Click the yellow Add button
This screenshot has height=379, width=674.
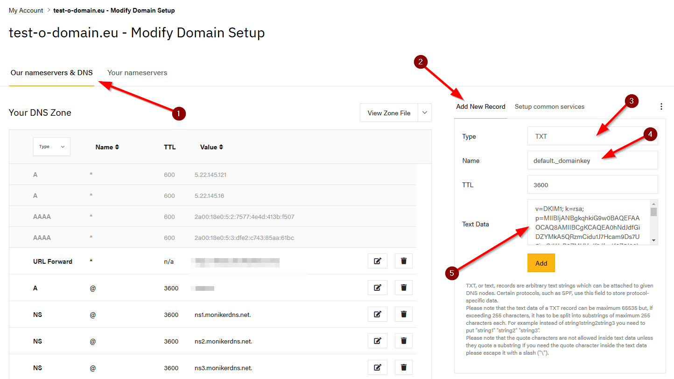541,263
